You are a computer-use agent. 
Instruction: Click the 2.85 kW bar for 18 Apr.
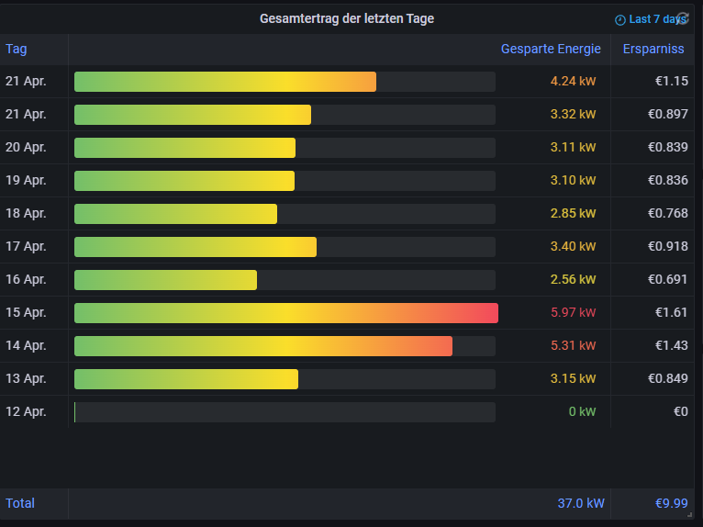pos(175,214)
